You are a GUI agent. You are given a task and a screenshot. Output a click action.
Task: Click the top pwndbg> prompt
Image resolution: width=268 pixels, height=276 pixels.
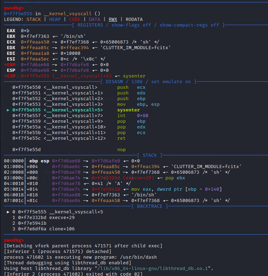[14, 8]
